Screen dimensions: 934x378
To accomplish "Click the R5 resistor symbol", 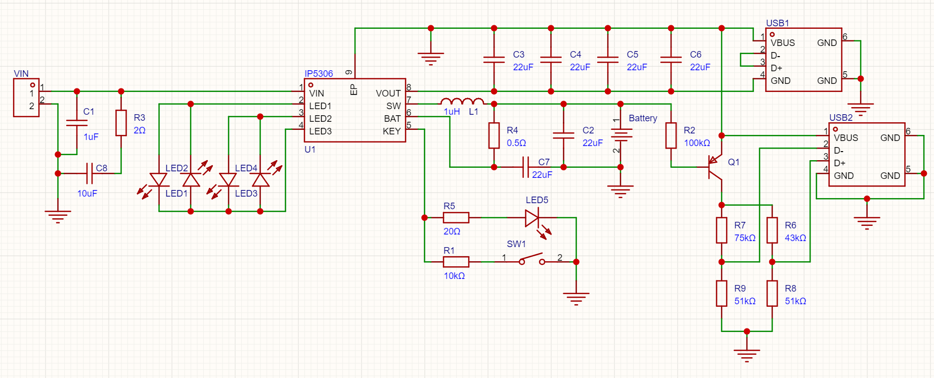I will (x=456, y=218).
